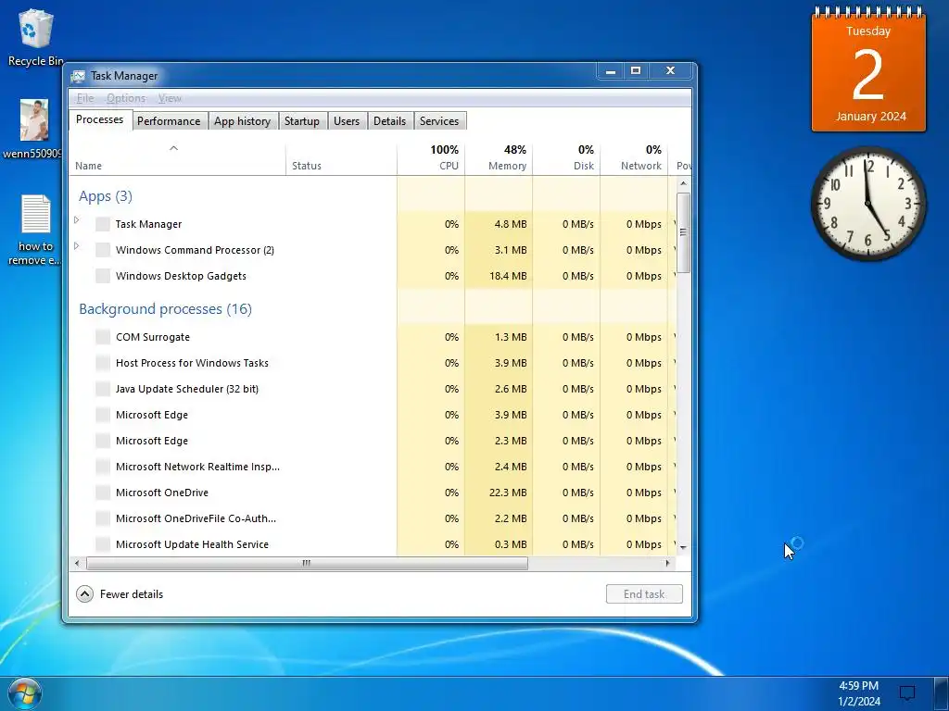Select Microsoft OneDriveFile Co-Auth... process
Image resolution: width=949 pixels, height=711 pixels.
tap(373, 518)
